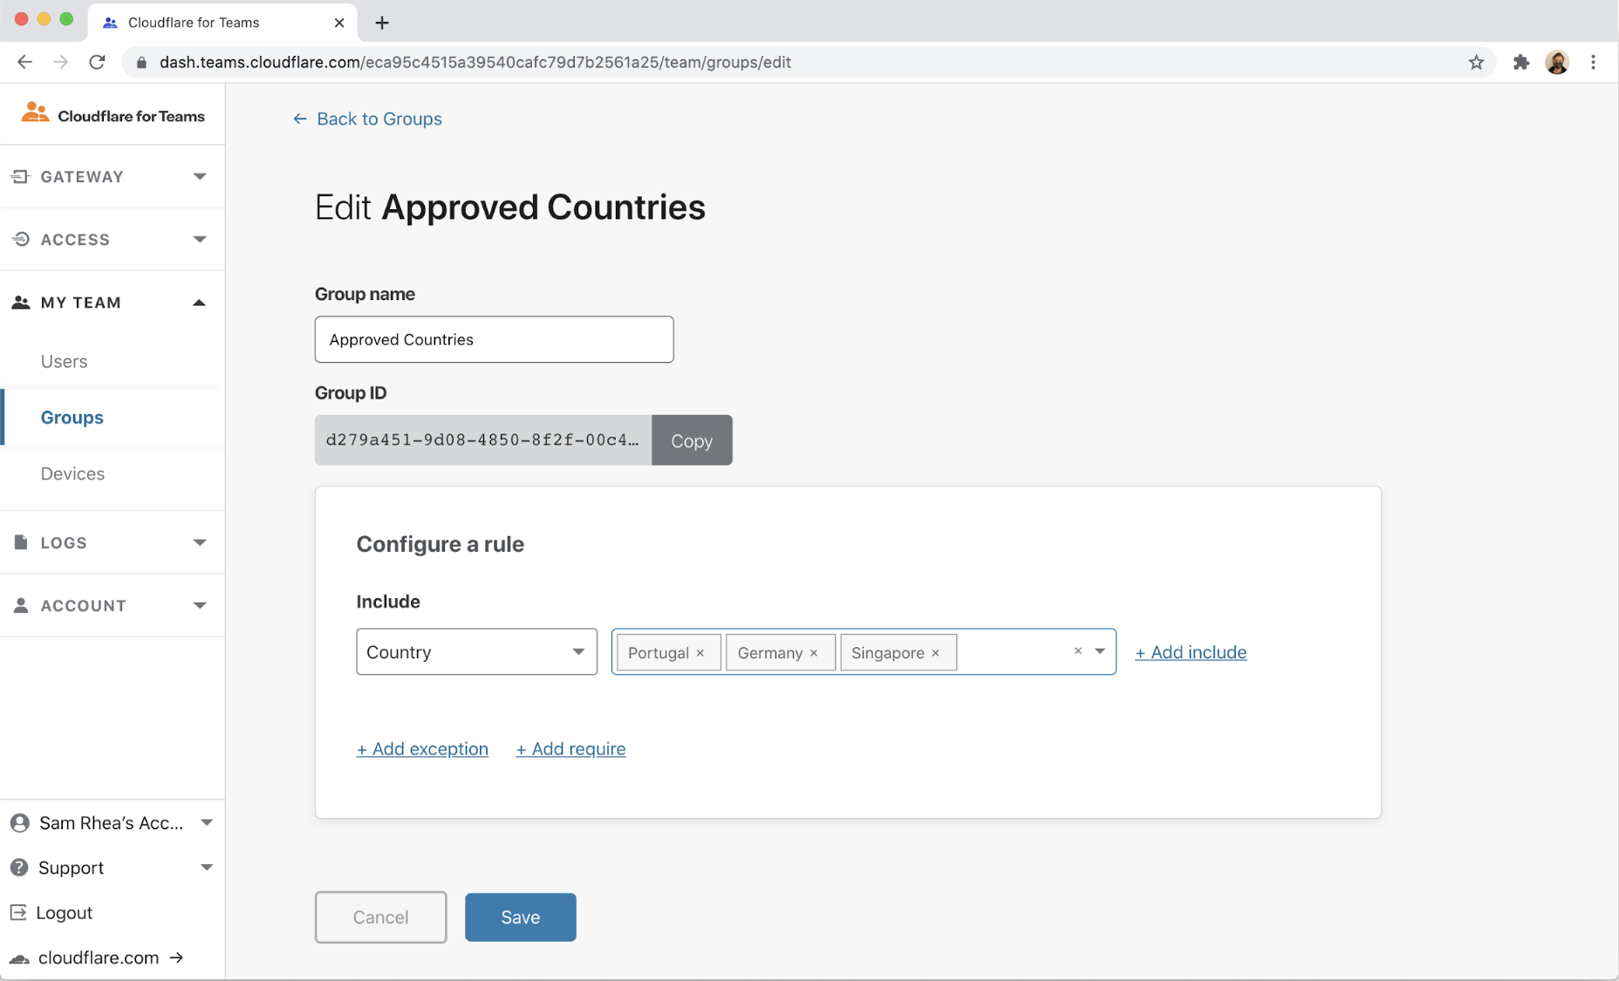This screenshot has width=1619, height=981.
Task: Expand the Gateway menu
Action: [x=200, y=176]
